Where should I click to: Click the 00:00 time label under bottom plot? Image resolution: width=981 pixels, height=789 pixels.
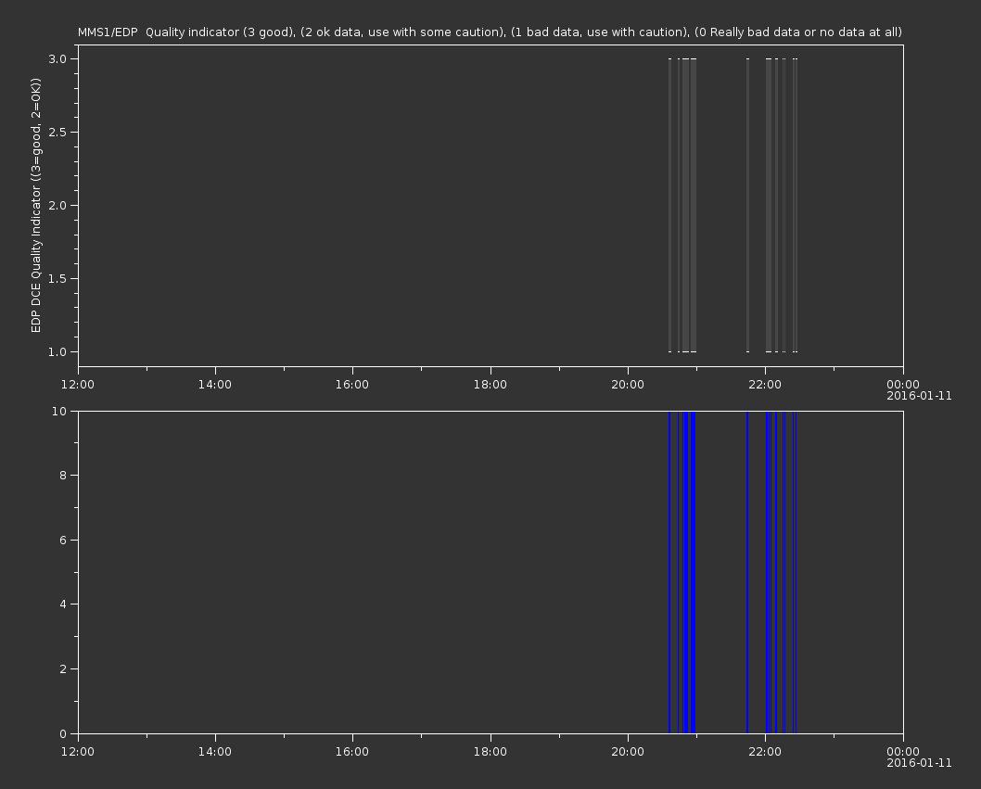(903, 752)
